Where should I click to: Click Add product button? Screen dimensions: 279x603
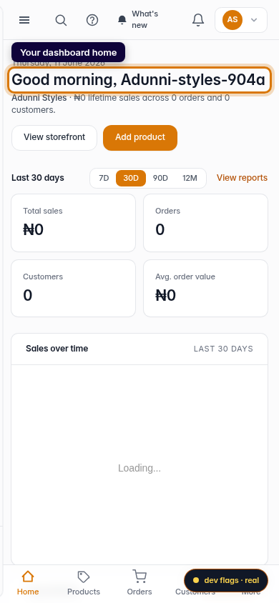coord(140,138)
